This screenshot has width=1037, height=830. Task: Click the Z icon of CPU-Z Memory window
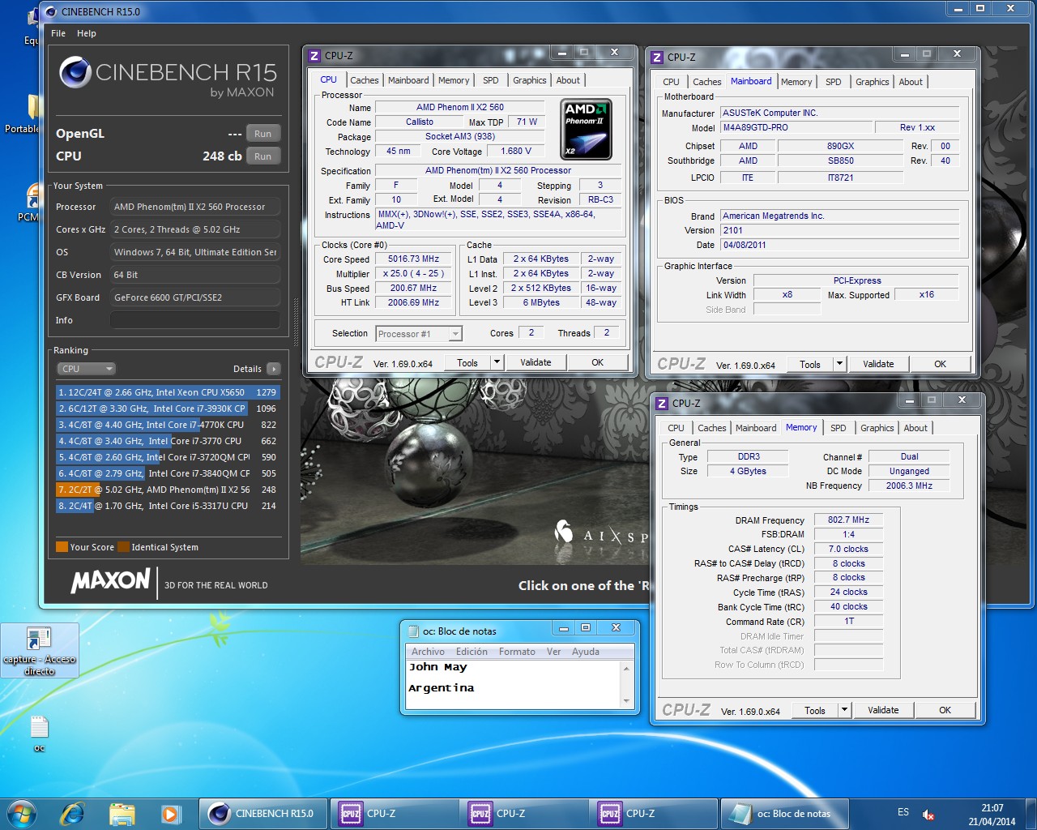click(x=662, y=403)
